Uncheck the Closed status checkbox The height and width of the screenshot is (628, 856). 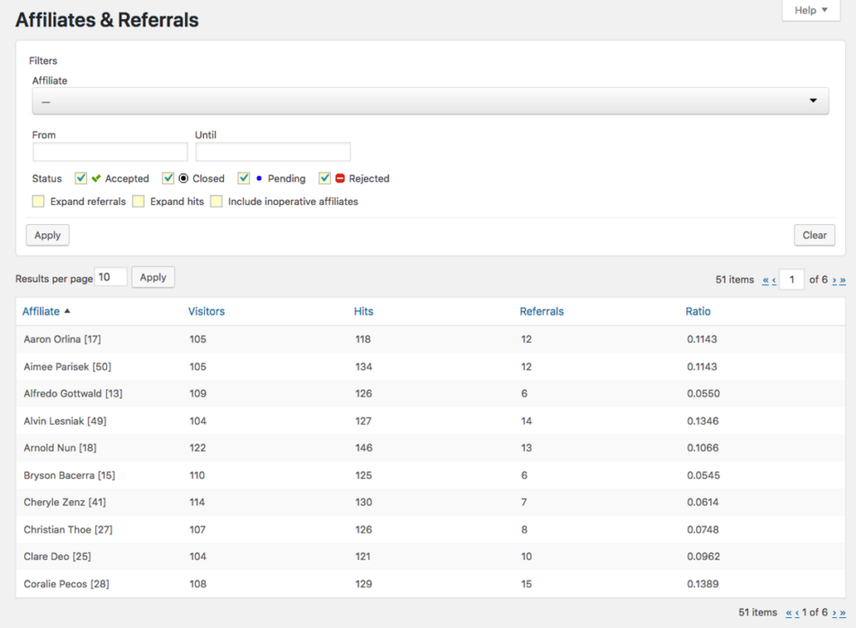pyautogui.click(x=168, y=178)
